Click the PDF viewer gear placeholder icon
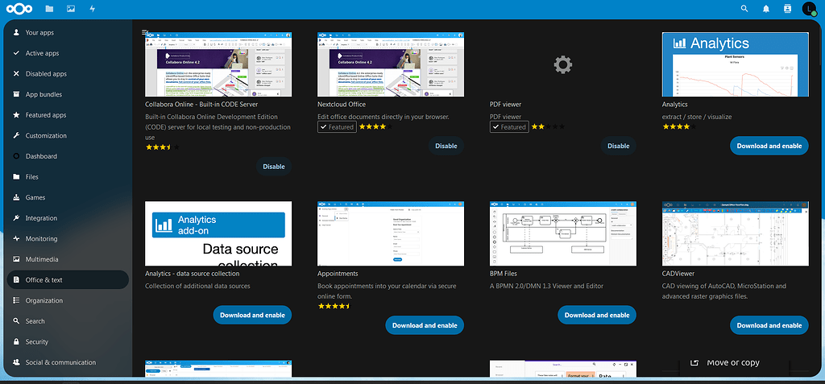The image size is (825, 384). click(562, 64)
